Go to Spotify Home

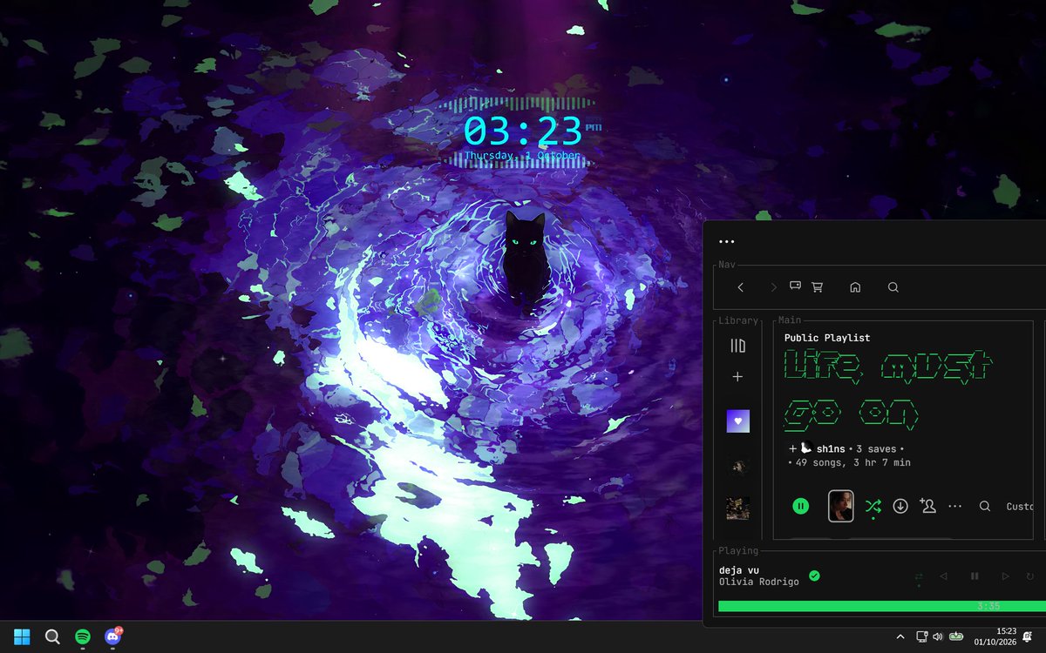pos(855,287)
